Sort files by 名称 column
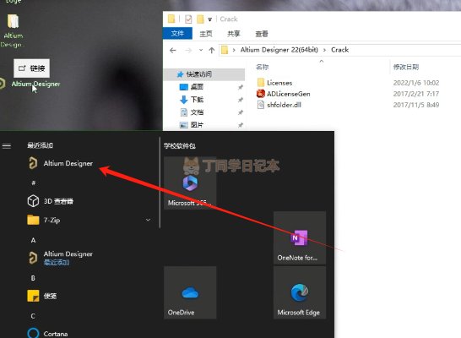461x338 pixels. coord(263,67)
